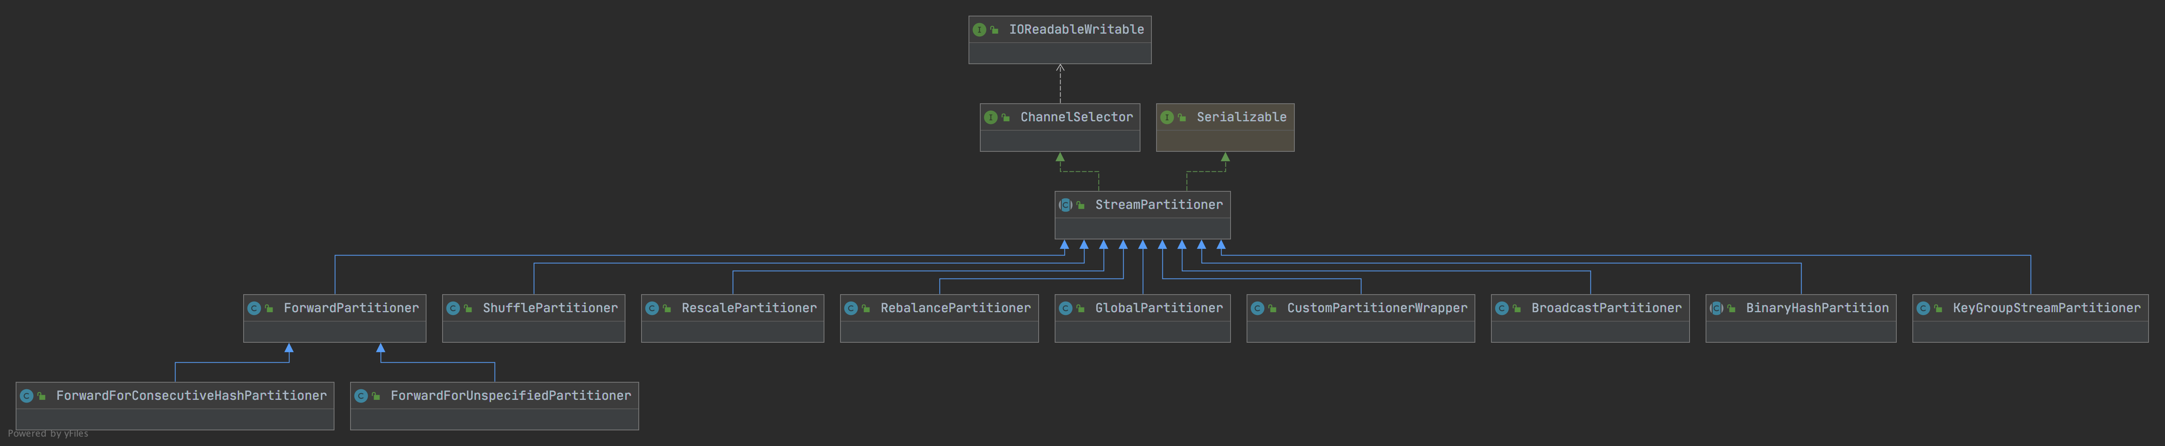The width and height of the screenshot is (2165, 446).
Task: Click the interface icon of ChannelSelector
Action: coord(991,118)
